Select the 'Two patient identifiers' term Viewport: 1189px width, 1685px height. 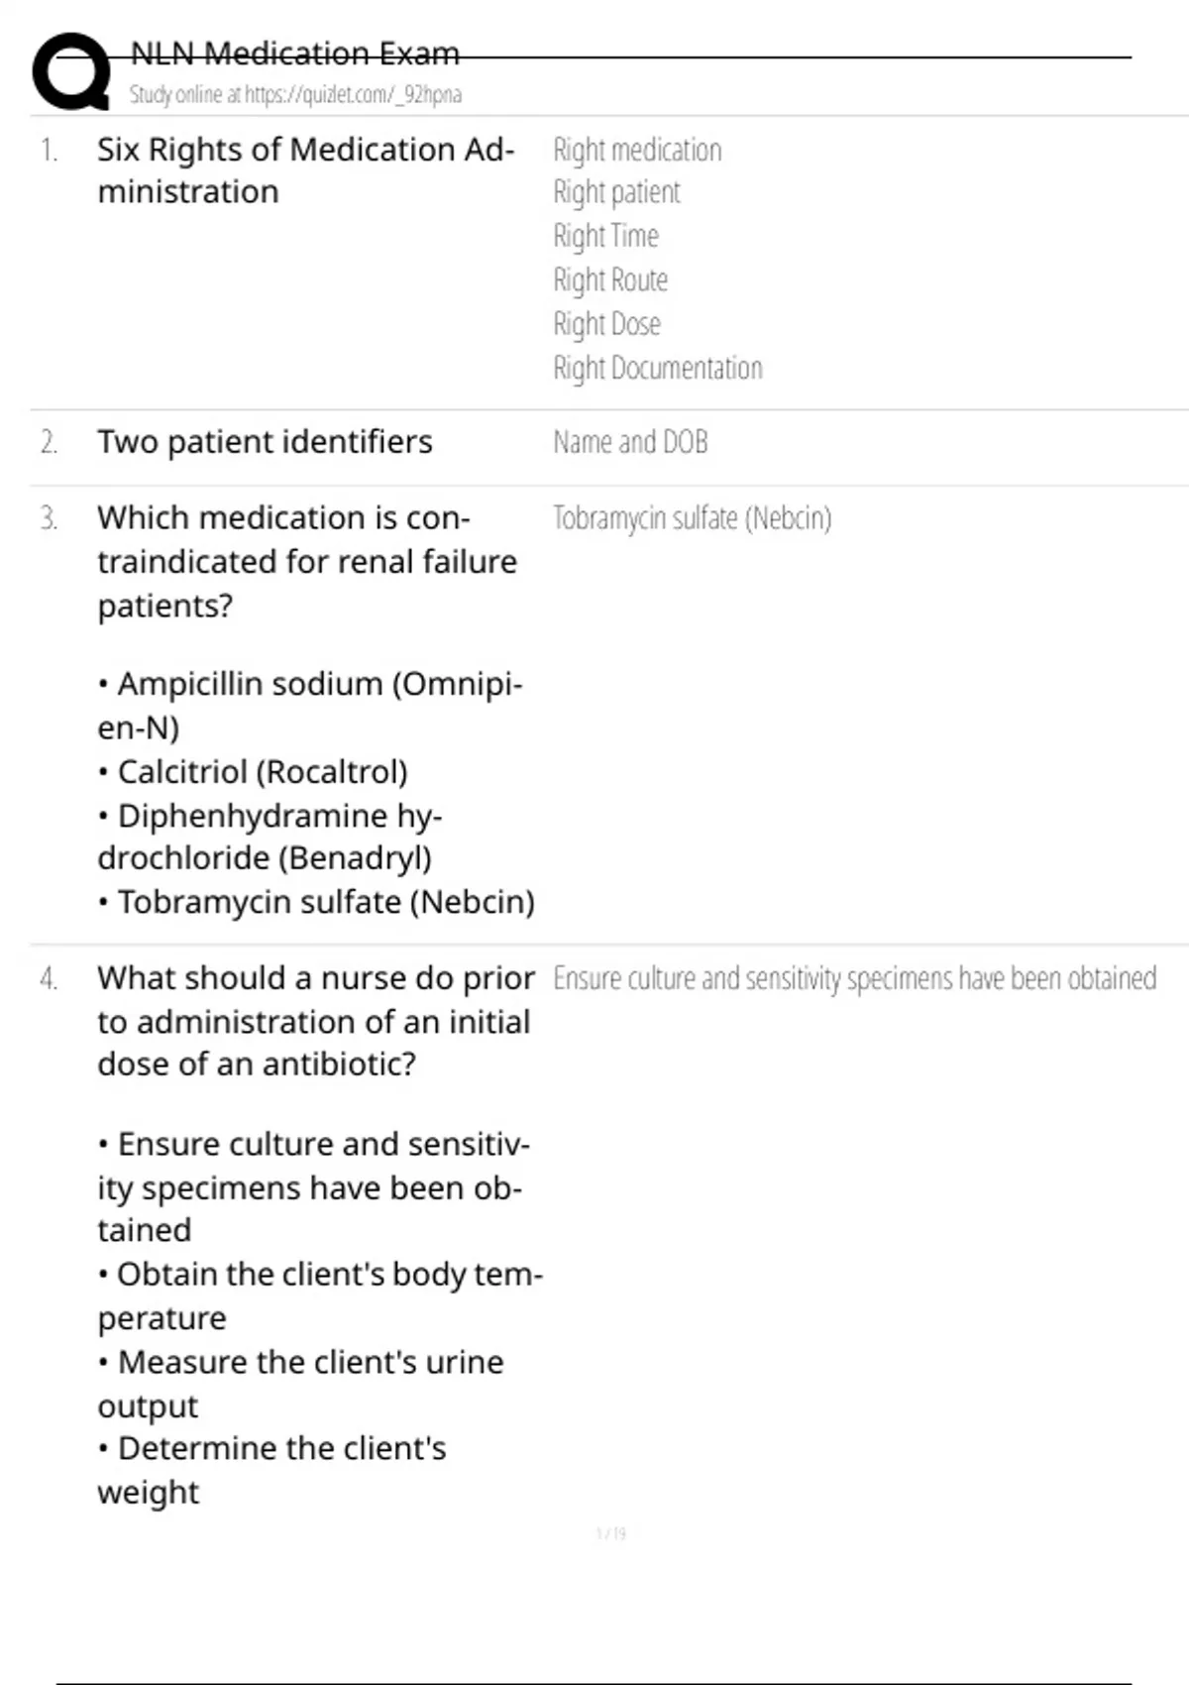pyautogui.click(x=265, y=441)
